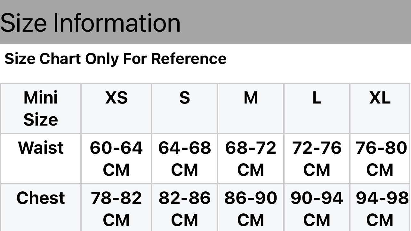Click the 90-94 CM chest cell

[x=317, y=208]
